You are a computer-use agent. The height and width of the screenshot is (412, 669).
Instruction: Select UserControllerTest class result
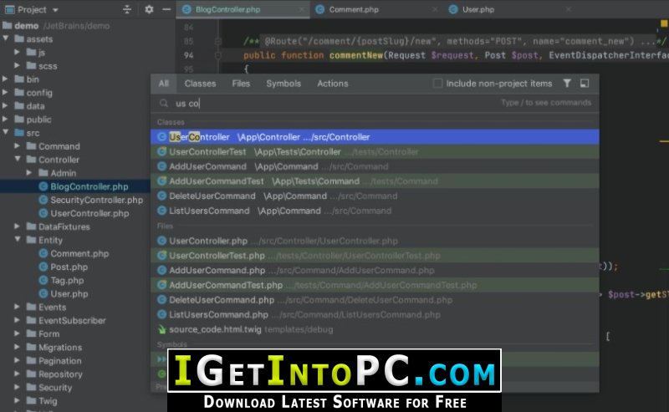375,152
